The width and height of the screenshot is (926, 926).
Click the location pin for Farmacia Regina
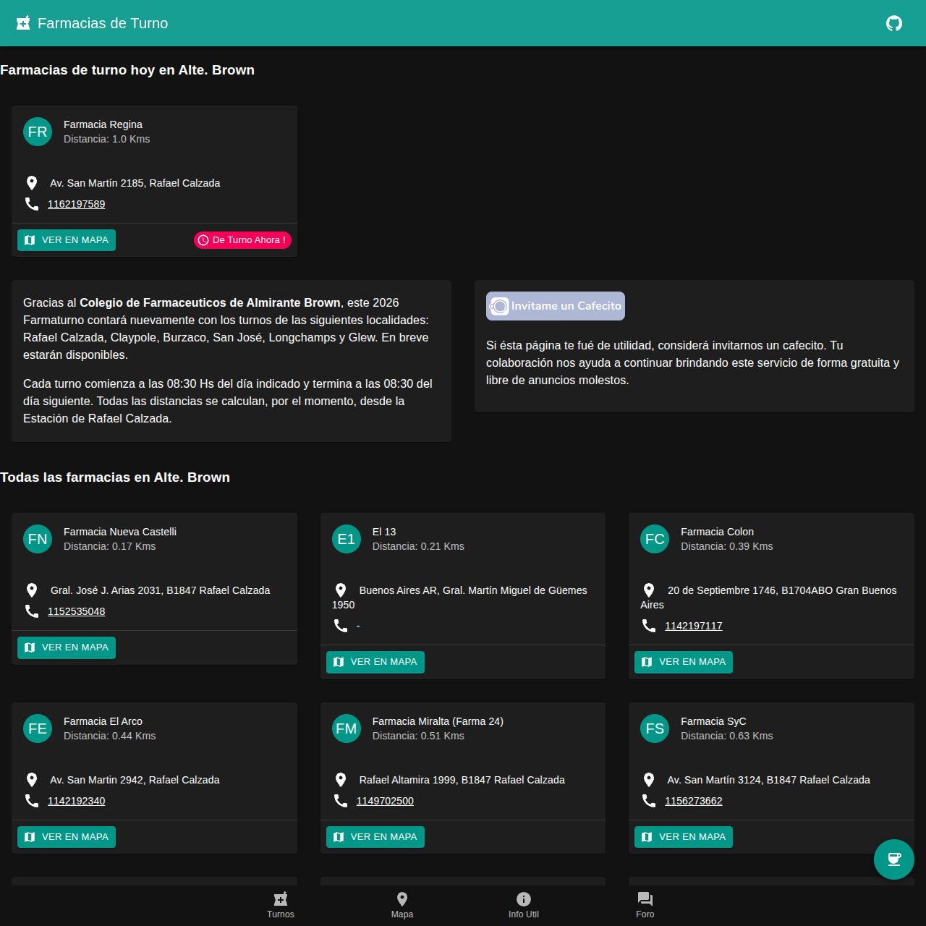click(32, 183)
